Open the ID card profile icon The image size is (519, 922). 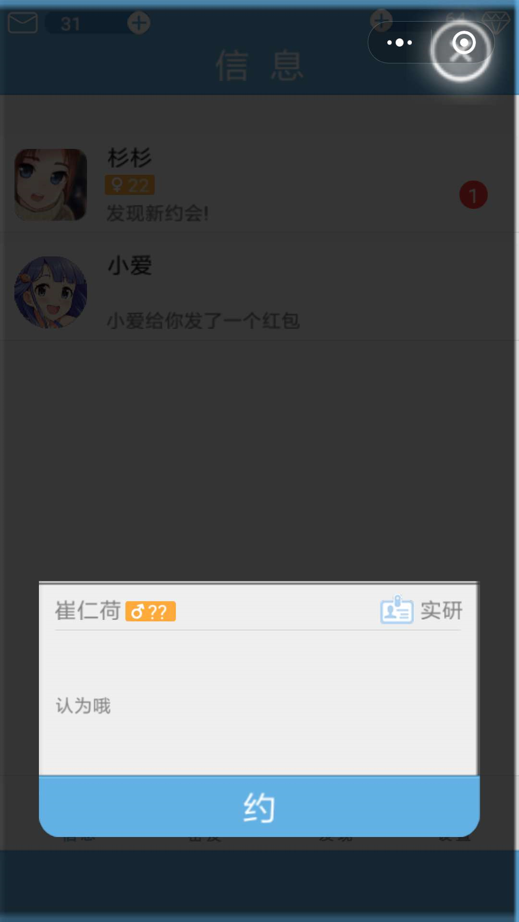point(396,609)
